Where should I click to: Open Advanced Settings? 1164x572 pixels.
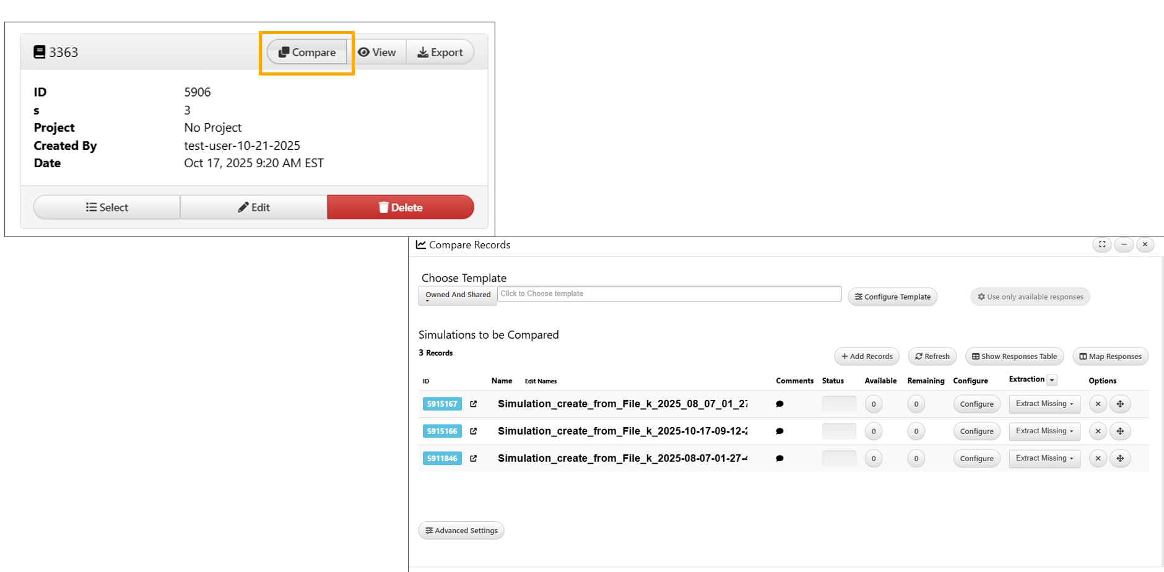click(461, 531)
